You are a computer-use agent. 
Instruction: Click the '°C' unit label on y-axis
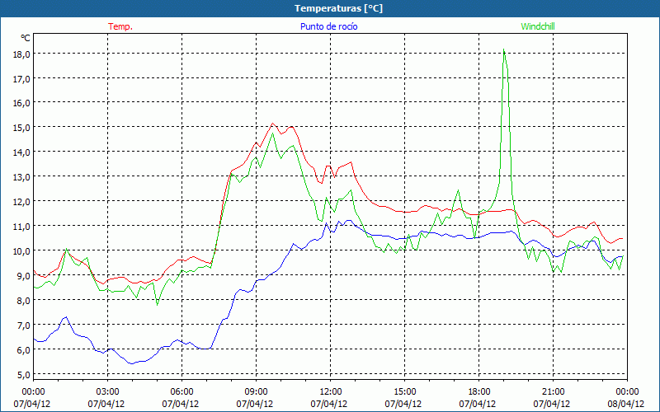pos(26,38)
